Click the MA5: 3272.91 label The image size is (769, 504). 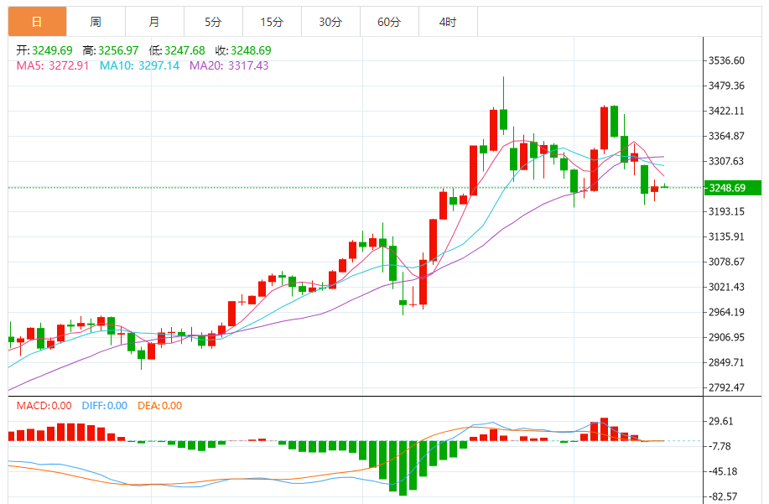(x=53, y=65)
